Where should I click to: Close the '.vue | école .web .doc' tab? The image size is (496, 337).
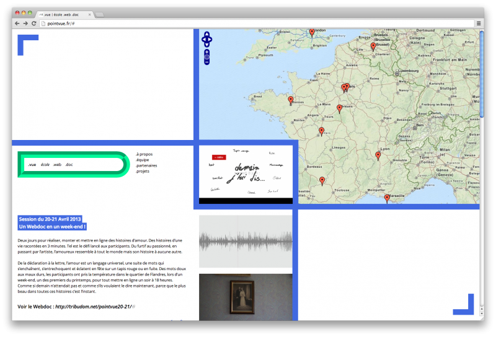(89, 14)
